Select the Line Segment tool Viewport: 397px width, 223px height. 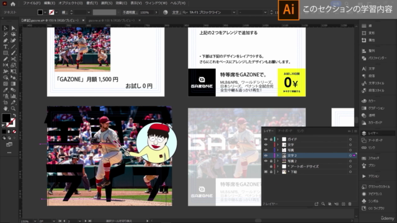pos(13,47)
